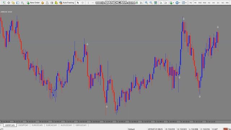Switch to the GBPUSD,M1 chart tab
The width and height of the screenshot is (231, 130).
[81, 125]
